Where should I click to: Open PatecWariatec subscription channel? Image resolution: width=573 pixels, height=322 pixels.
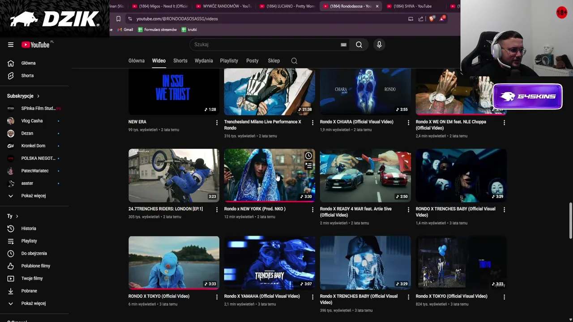[36, 171]
